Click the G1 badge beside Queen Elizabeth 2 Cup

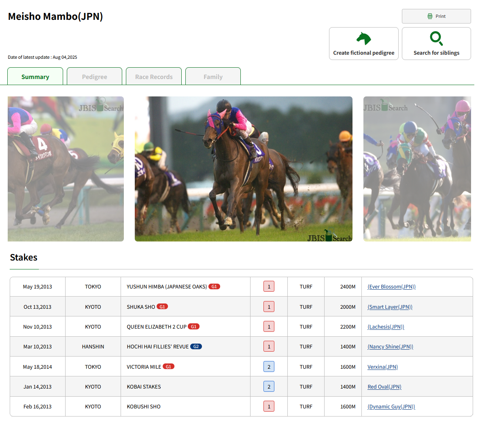(194, 327)
